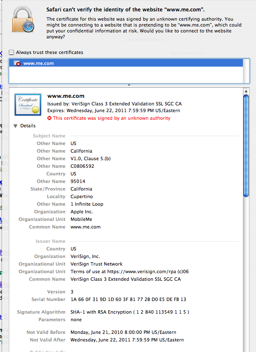This screenshot has height=352, width=256.
Task: Click the Serial Number hex value
Action: pyautogui.click(x=128, y=299)
